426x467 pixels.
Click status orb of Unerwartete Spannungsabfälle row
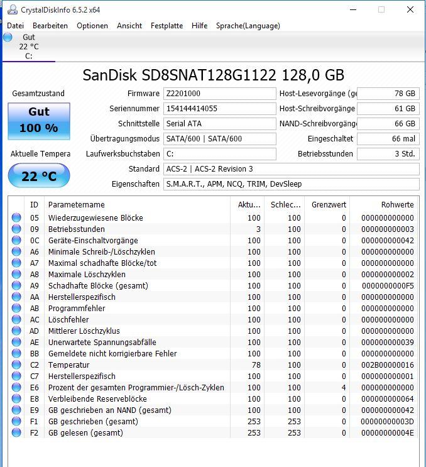[x=16, y=342]
